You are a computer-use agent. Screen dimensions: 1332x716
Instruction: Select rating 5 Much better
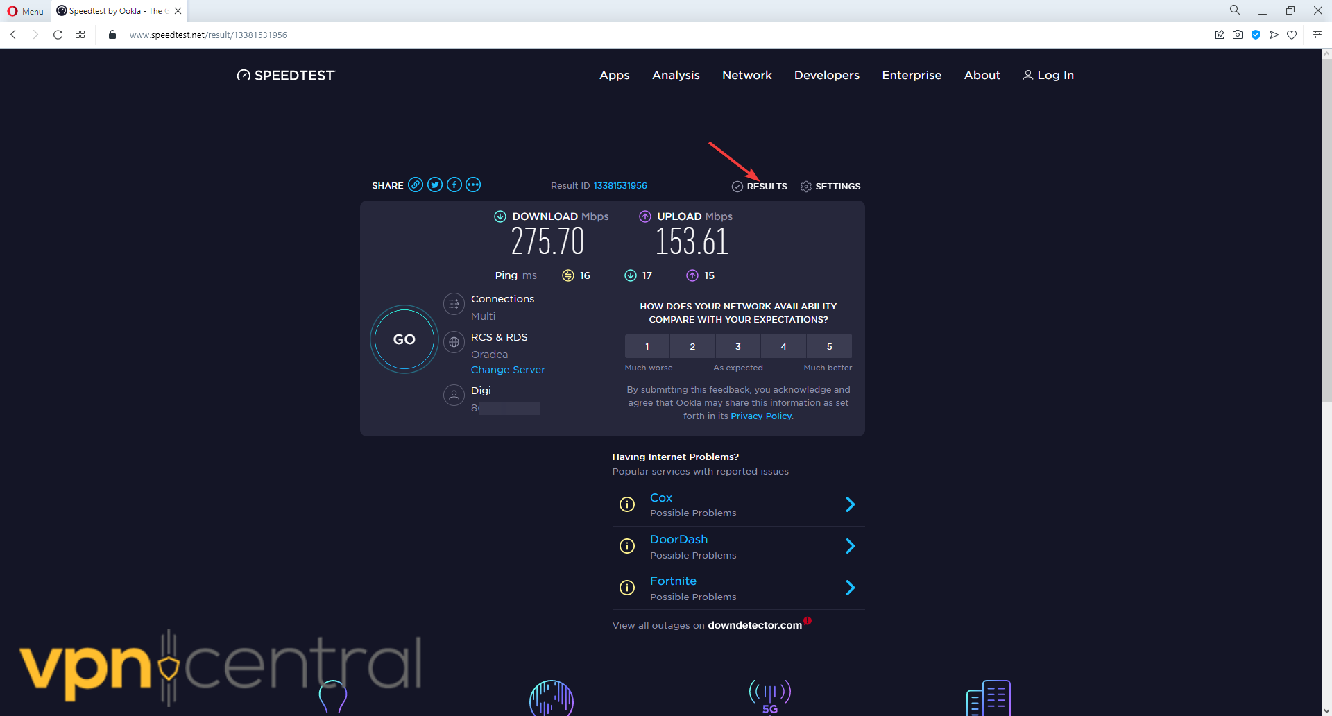pyautogui.click(x=829, y=346)
